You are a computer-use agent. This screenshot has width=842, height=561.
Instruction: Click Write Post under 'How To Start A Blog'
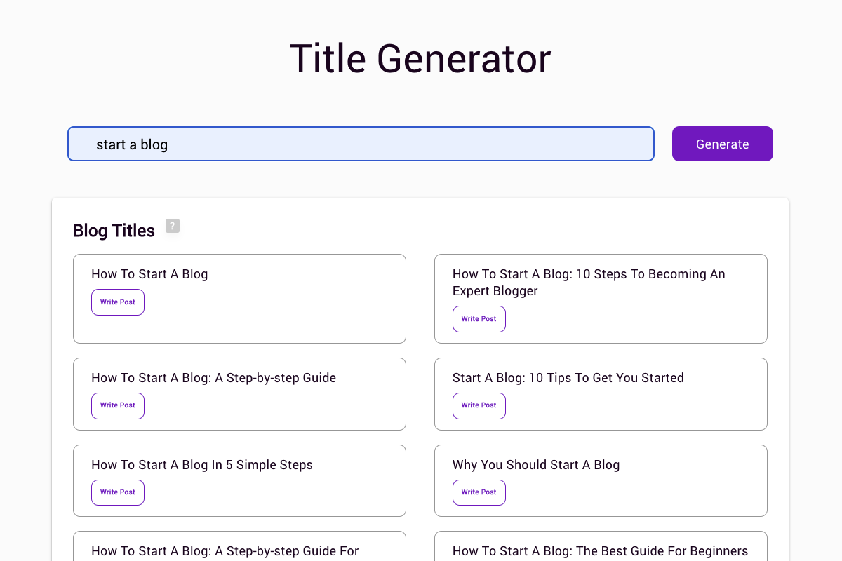[117, 302]
